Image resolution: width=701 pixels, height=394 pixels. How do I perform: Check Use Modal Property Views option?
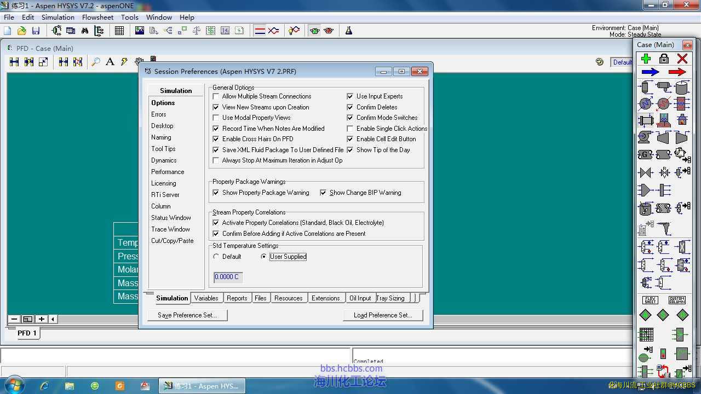pyautogui.click(x=216, y=118)
